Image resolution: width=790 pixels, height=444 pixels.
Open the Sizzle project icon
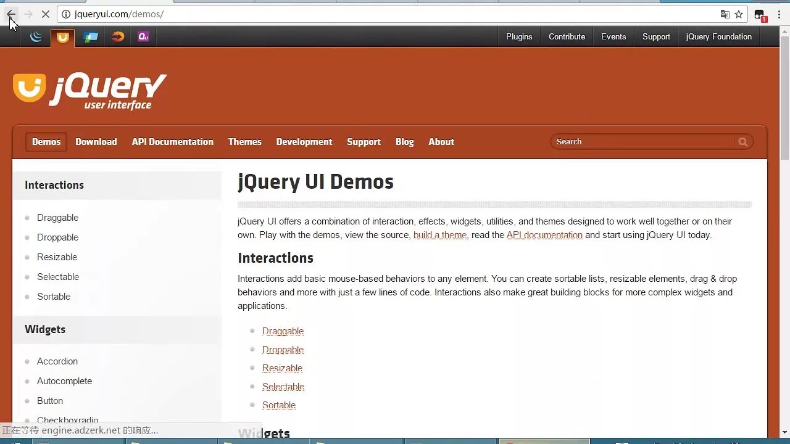(x=118, y=37)
